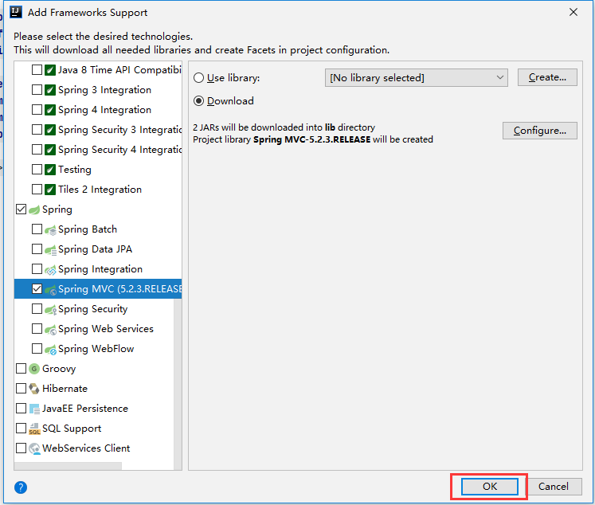This screenshot has height=505, width=595.
Task: Click the Cancel button
Action: click(554, 487)
